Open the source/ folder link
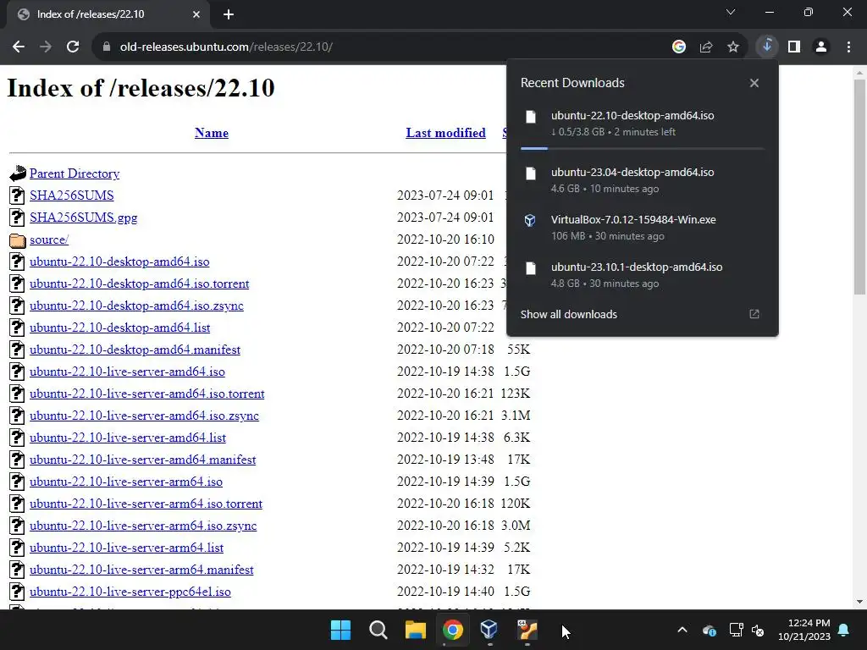Screen dimensions: 867x650 pos(49,240)
